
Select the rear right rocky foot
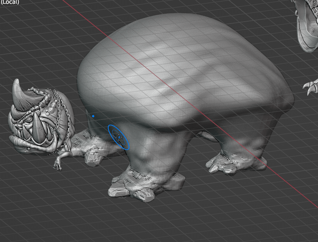tap(235, 163)
